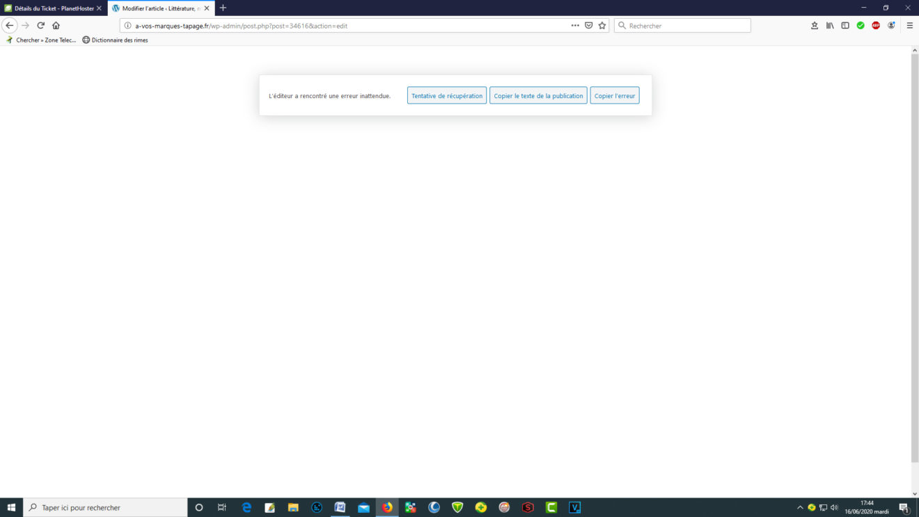Viewport: 919px width, 517px height.
Task: Open the Adblock Plus extension icon
Action: point(876,25)
